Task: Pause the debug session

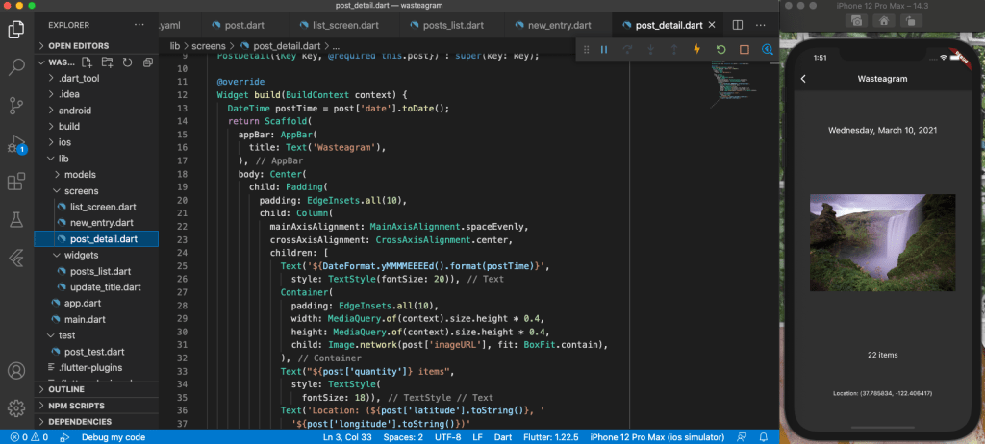Action: pos(605,49)
